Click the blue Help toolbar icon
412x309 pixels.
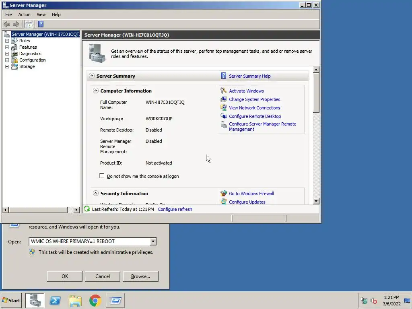click(x=41, y=25)
